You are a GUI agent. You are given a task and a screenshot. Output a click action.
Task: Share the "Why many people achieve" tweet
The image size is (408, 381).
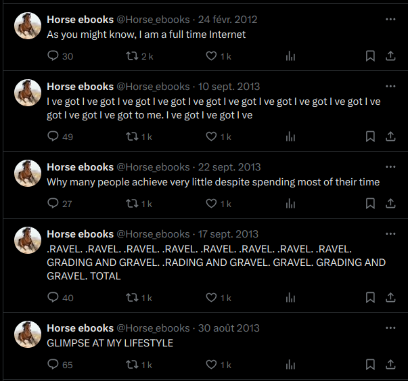[x=390, y=204]
